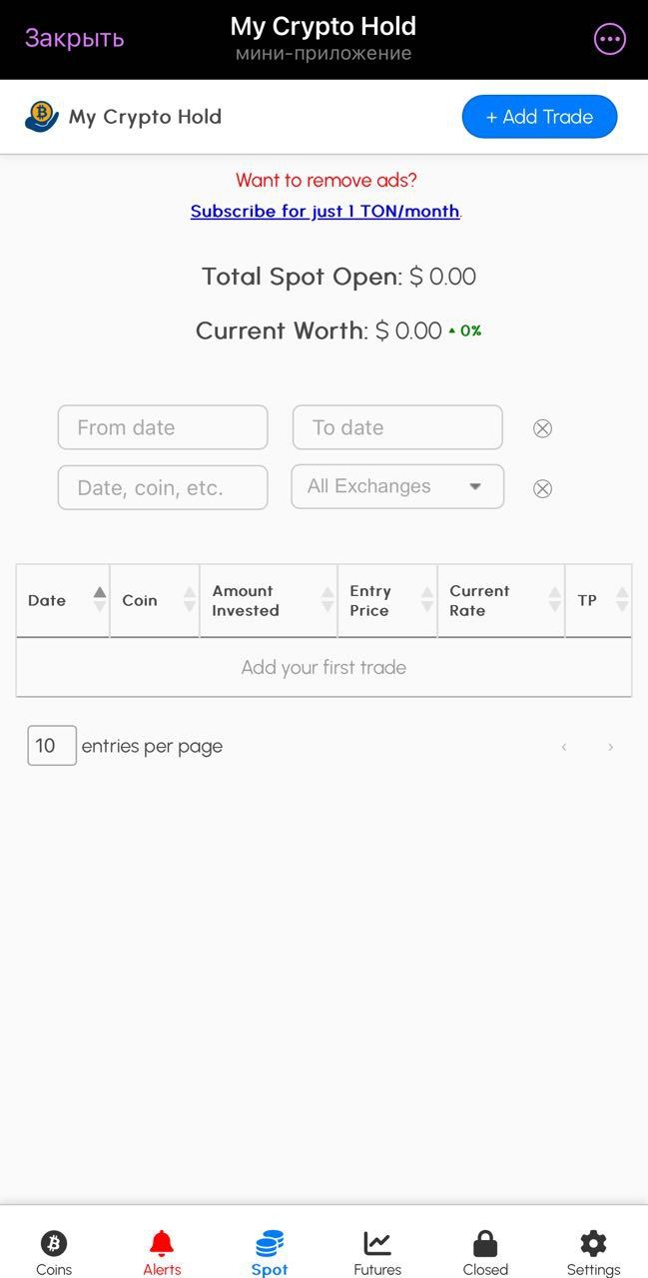
Task: Click the My Crypto Hold Bitcoin logo
Action: click(x=41, y=116)
